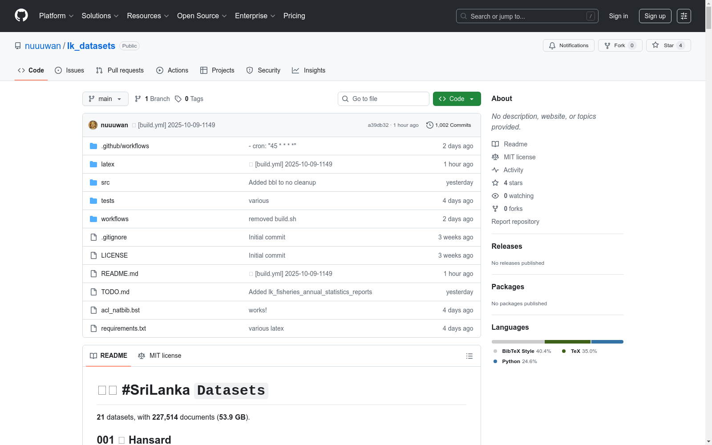
Task: Select the README tab in file viewer
Action: (109, 356)
